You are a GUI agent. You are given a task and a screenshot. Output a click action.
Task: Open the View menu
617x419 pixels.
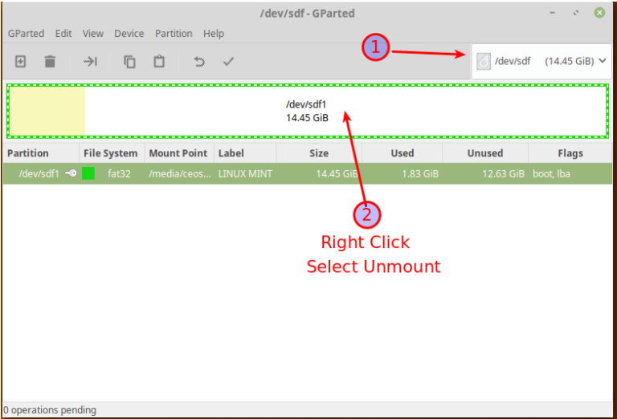pyautogui.click(x=93, y=34)
